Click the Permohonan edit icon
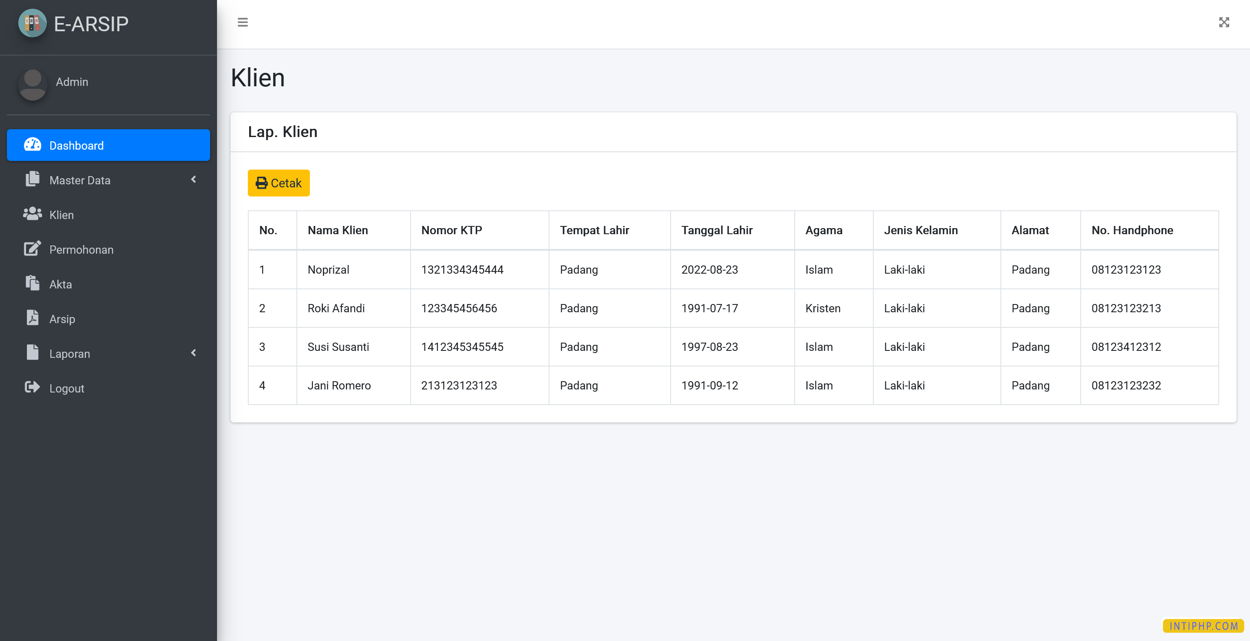 33,249
